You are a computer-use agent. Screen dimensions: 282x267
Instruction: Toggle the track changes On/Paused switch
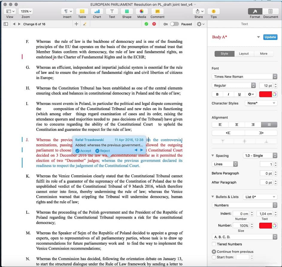(x=174, y=24)
